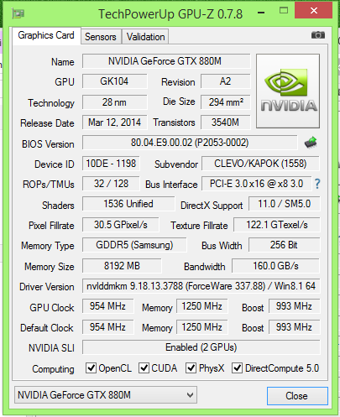Click the BIOS save chip icon
Image resolution: width=340 pixels, height=417 pixels.
(311, 143)
